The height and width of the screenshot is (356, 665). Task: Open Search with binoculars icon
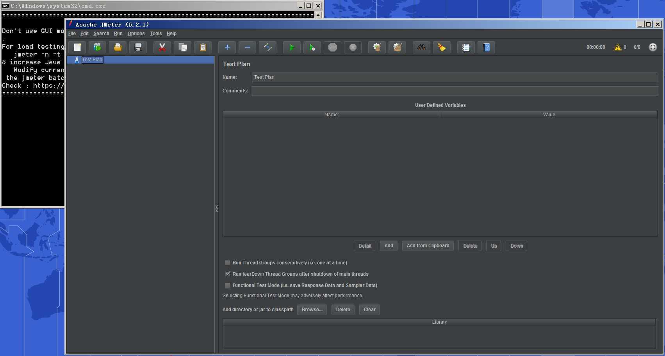(421, 47)
